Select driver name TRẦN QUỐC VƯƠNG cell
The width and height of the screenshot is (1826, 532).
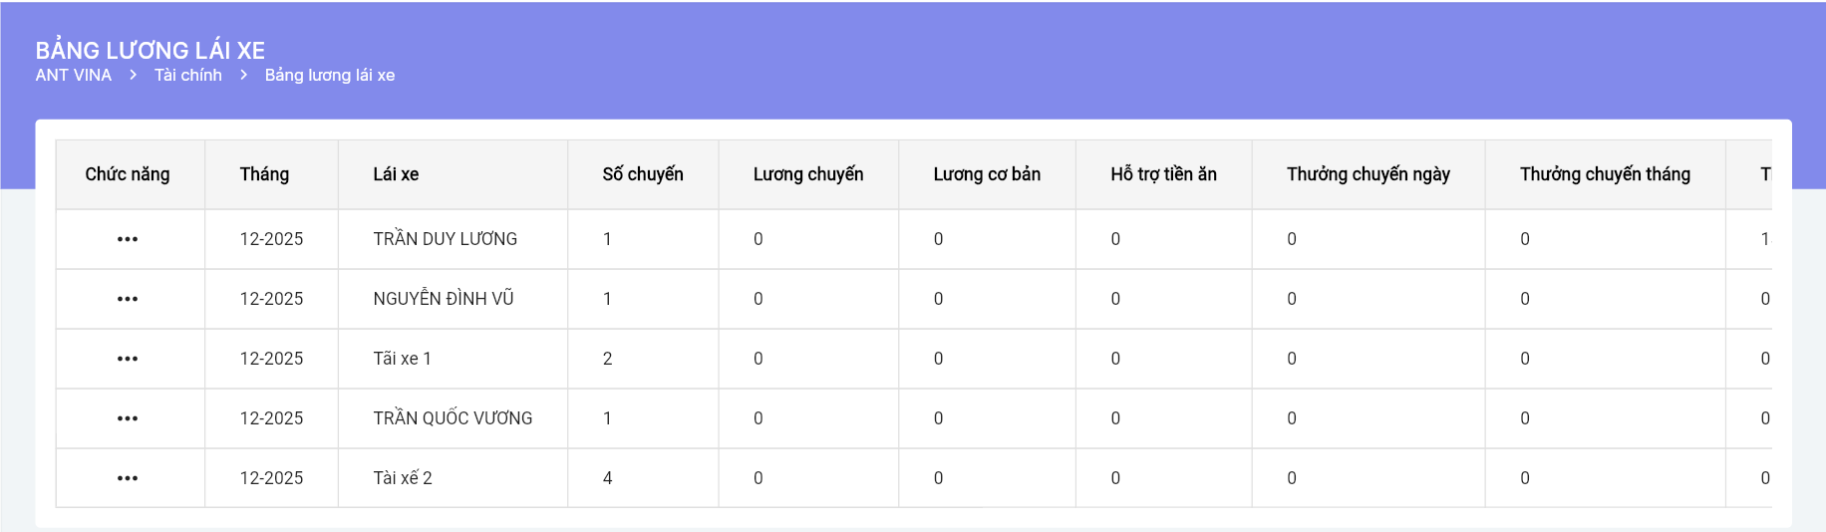click(453, 418)
